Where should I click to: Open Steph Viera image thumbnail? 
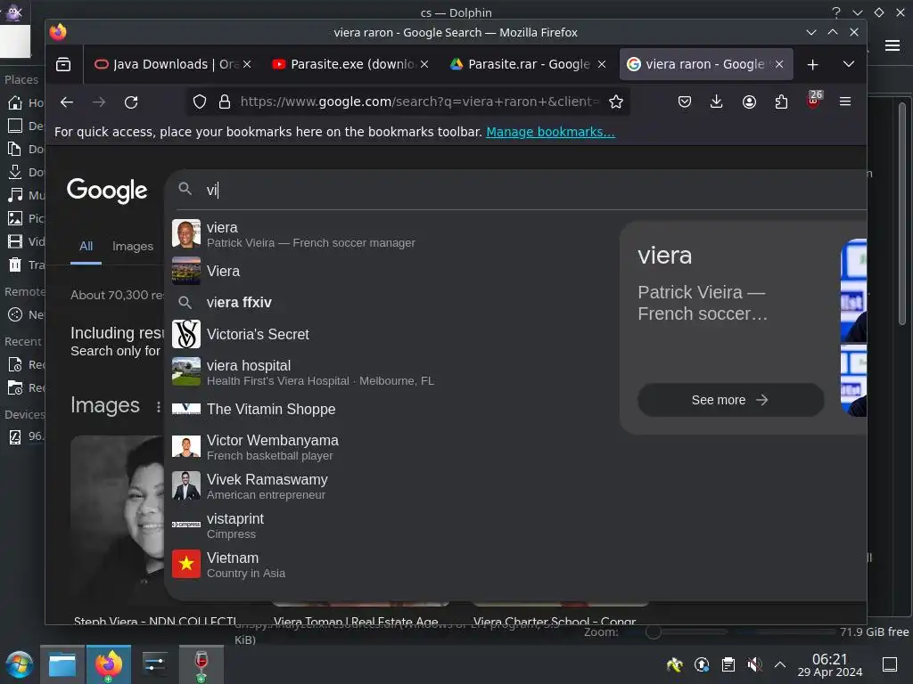pos(117,517)
